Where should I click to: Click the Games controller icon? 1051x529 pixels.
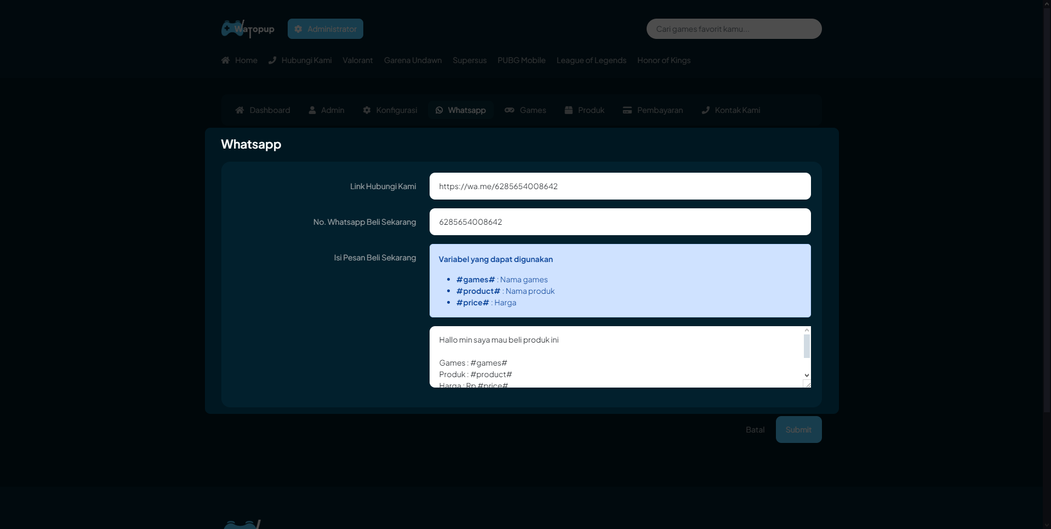pos(510,110)
